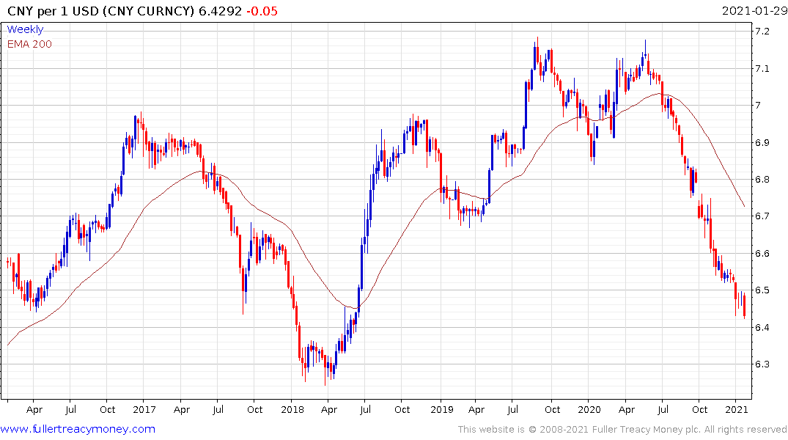The image size is (788, 440).
Task: Click the 'EMA 200' legend label
Action: click(29, 44)
